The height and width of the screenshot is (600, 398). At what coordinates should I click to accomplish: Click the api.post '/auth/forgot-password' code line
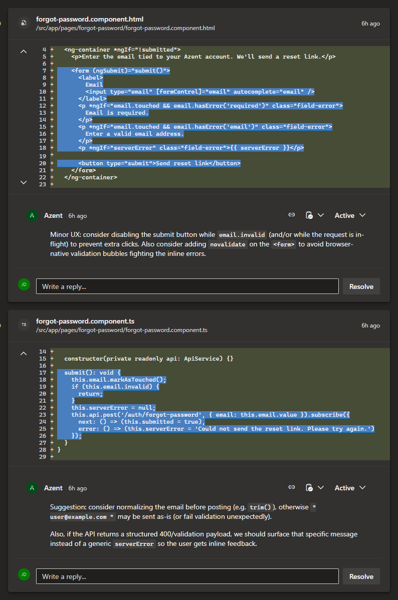211,415
